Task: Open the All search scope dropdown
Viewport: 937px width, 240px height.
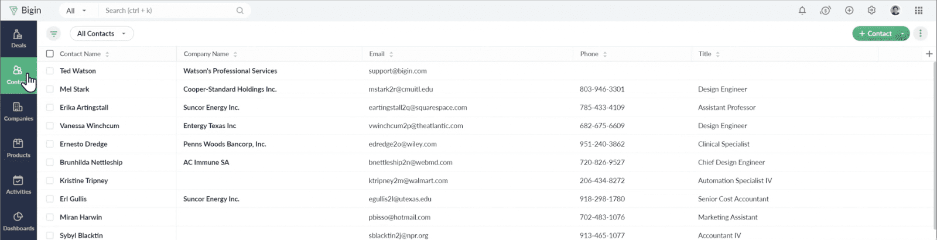Action: click(x=76, y=11)
